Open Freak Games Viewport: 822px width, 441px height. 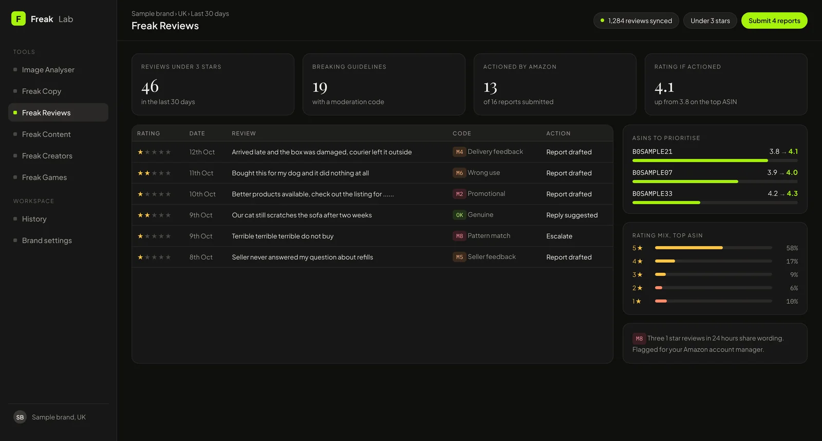pos(58,177)
